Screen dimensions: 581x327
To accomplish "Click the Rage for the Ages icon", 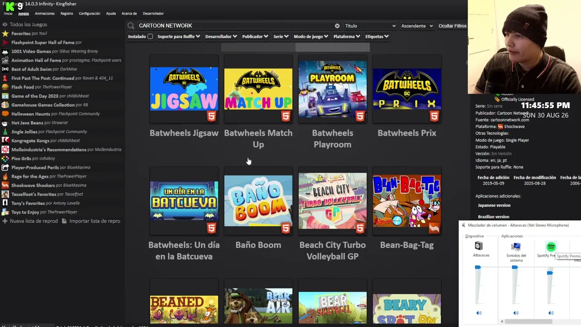I will tap(5, 176).
